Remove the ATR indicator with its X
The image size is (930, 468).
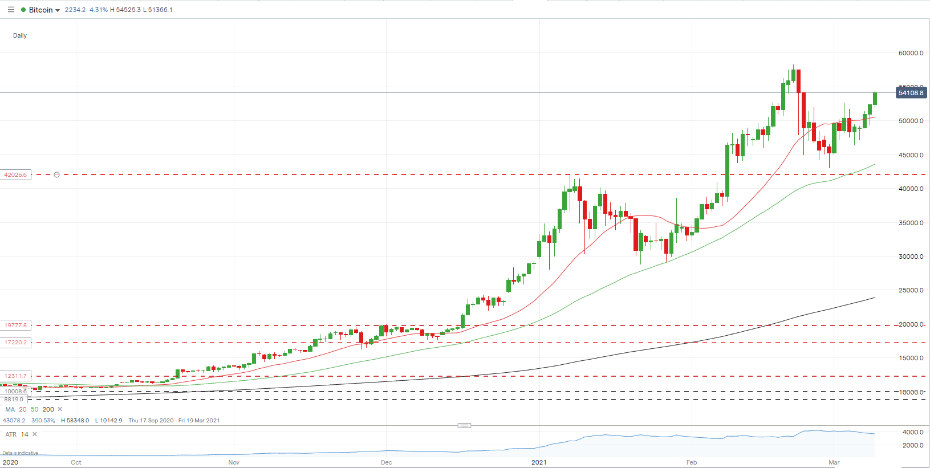pos(35,434)
